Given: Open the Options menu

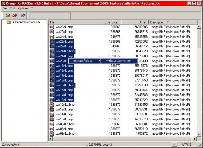Looking at the screenshot, I should pyautogui.click(x=23, y=8).
